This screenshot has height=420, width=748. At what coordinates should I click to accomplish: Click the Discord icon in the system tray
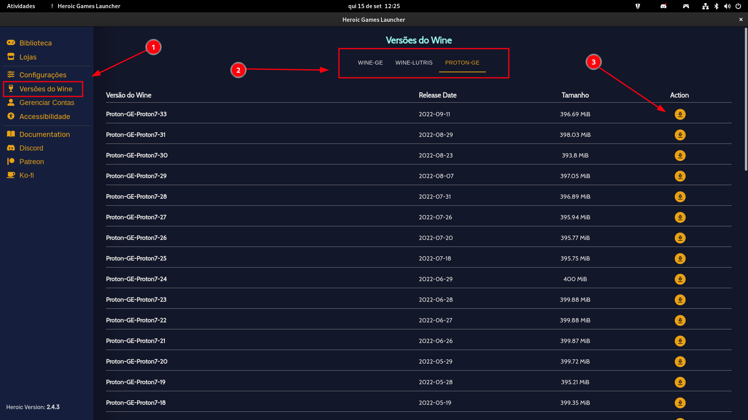coord(663,6)
